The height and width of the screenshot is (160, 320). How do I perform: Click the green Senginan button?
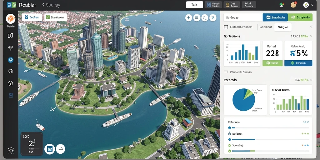300,17
